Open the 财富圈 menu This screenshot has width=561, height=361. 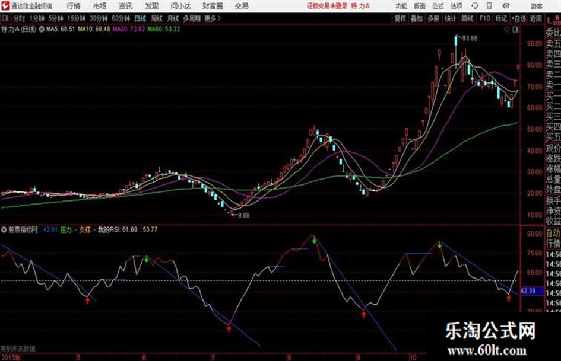coord(213,6)
